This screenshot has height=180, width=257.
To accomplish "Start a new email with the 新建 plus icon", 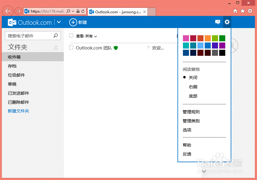I will pyautogui.click(x=73, y=22).
